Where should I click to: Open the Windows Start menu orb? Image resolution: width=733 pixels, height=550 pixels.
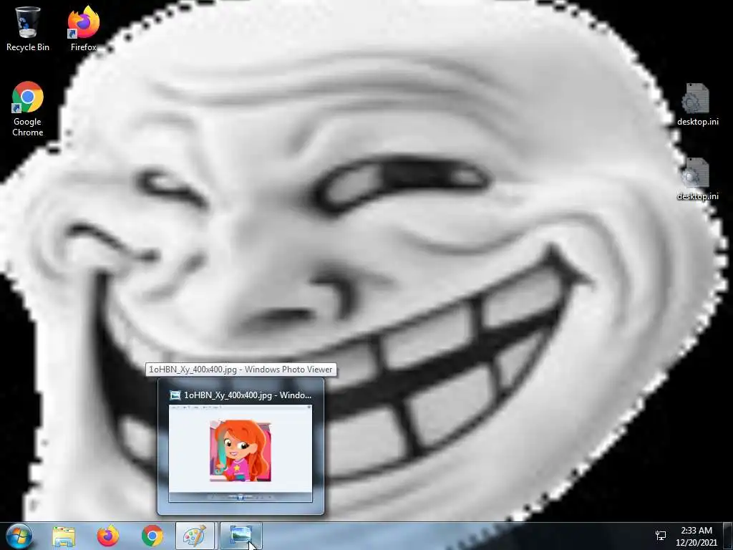[19, 536]
